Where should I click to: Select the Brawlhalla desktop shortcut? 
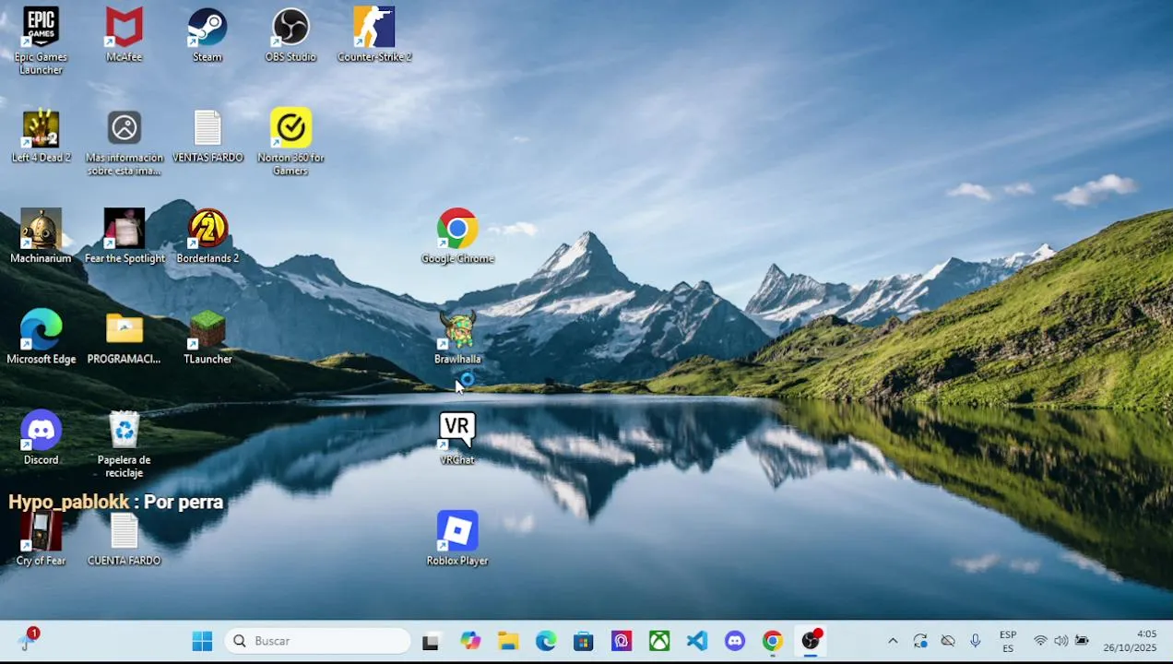[x=457, y=337]
